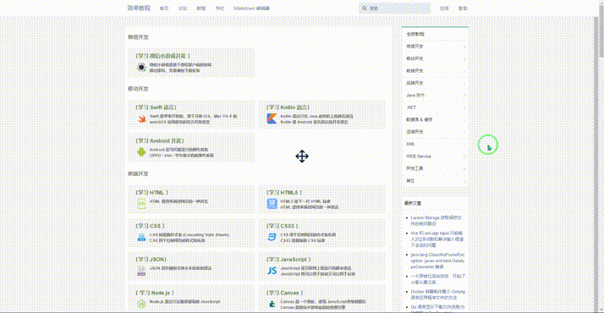The image size is (604, 313).
Task: Select 全部教程 in the sidebar
Action: 435,35
